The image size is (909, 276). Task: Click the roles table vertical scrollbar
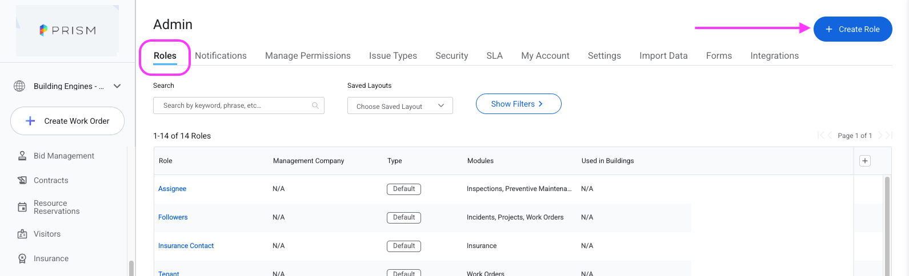(x=887, y=226)
